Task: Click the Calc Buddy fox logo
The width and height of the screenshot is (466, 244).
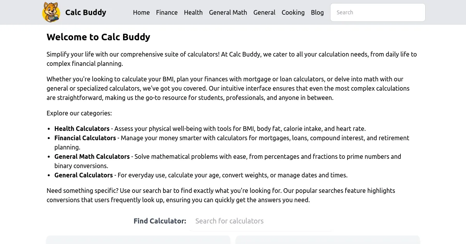Action: pyautogui.click(x=51, y=12)
